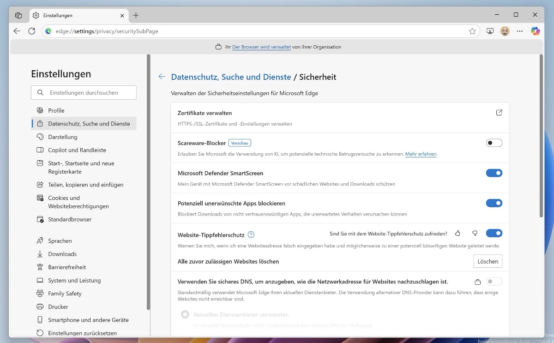Open Profile settings section
Image resolution: width=554 pixels, height=343 pixels.
tap(84, 110)
